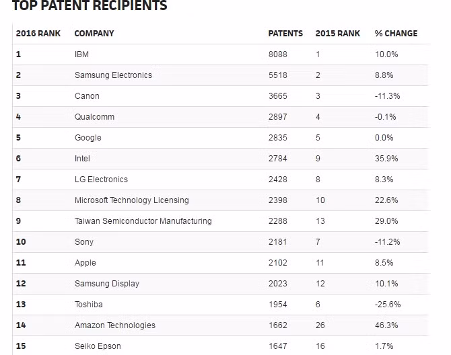The width and height of the screenshot is (451, 355).
Task: Choose Qualcomm from the company list
Action: [x=94, y=117]
